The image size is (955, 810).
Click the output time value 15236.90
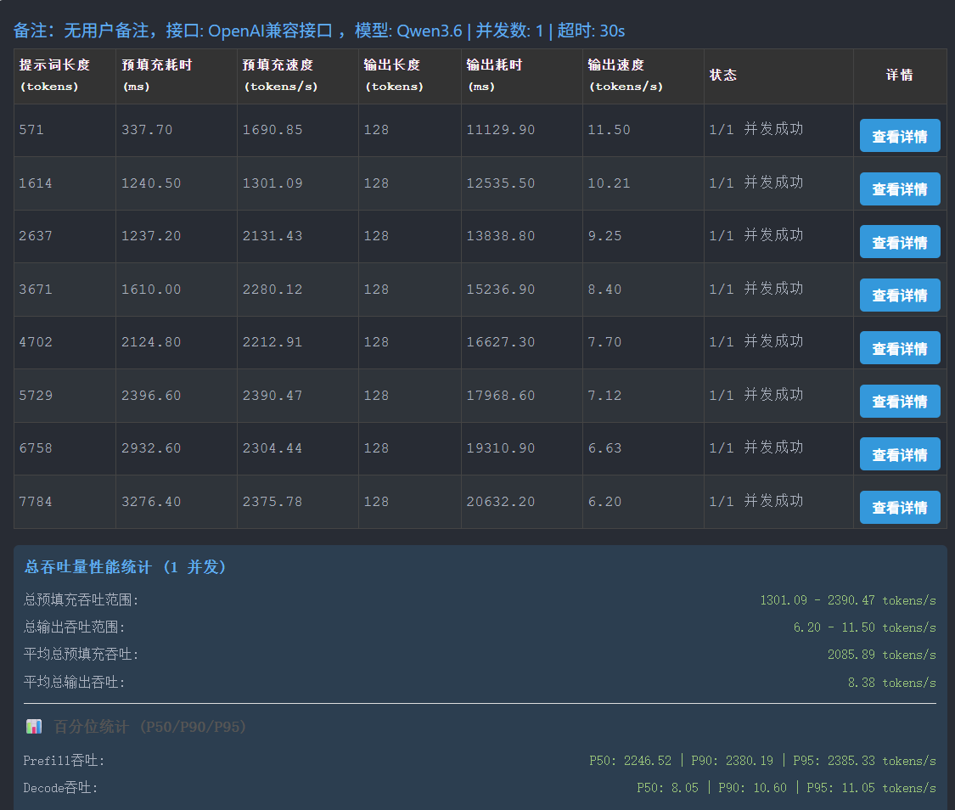[x=501, y=290]
